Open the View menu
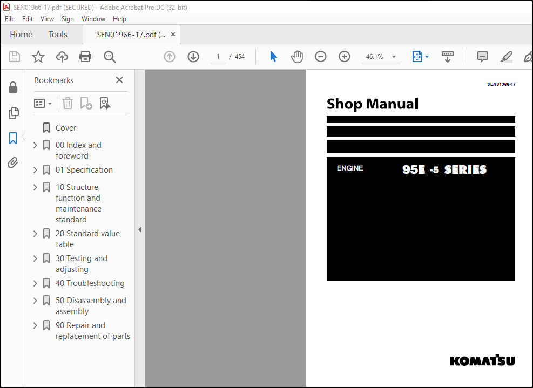533x388 pixels. point(47,19)
